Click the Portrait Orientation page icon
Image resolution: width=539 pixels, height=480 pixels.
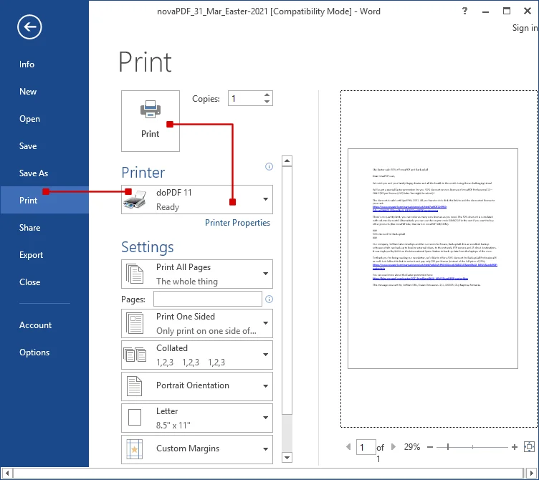click(x=135, y=386)
